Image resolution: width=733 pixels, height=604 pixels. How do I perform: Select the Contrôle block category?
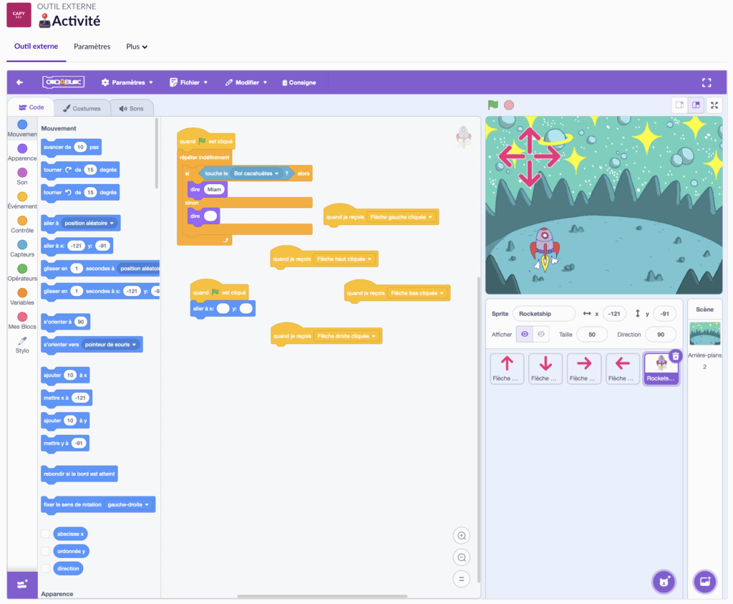coord(22,224)
